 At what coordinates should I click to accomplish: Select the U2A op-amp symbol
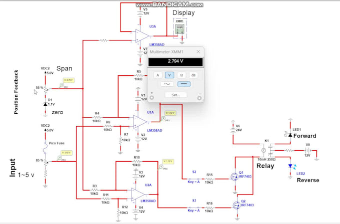click(x=137, y=195)
